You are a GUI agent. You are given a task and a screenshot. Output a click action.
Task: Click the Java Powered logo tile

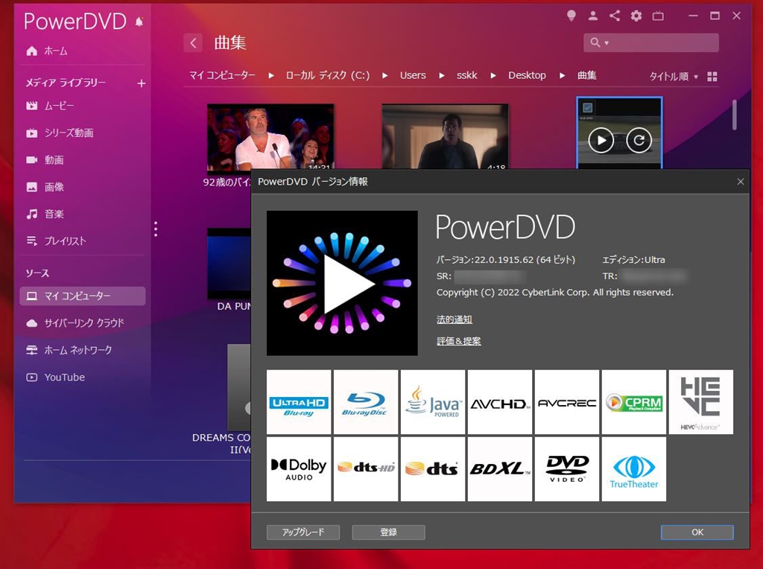coord(433,401)
